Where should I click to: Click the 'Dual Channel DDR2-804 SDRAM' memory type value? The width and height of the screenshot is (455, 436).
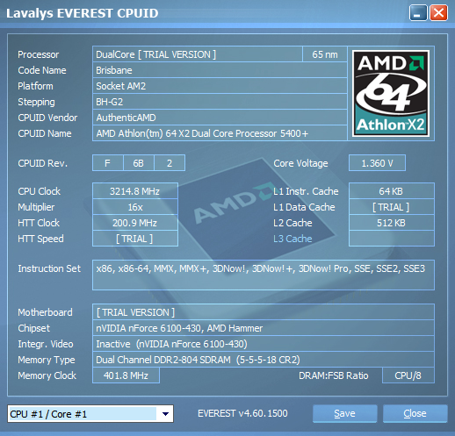coord(264,360)
